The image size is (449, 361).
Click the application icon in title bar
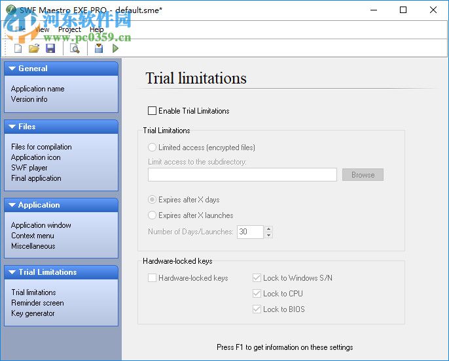tap(11, 10)
